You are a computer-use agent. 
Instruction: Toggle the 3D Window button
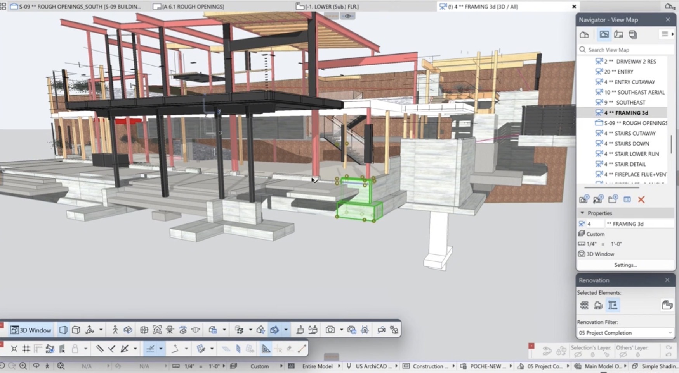(x=31, y=330)
